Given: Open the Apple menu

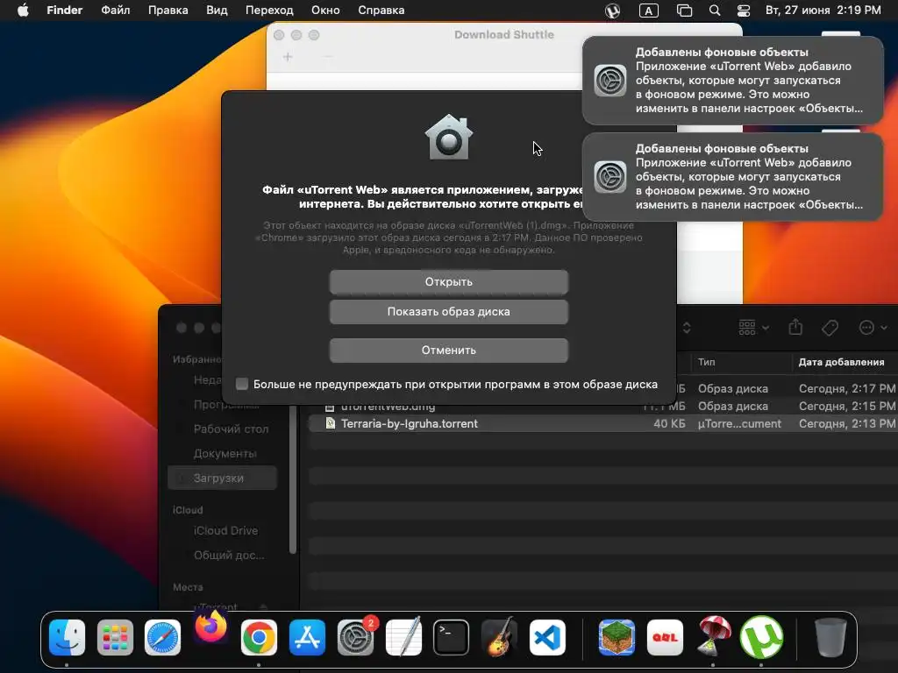Looking at the screenshot, I should [23, 11].
